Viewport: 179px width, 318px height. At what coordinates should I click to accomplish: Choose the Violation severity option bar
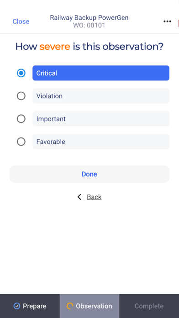(101, 96)
